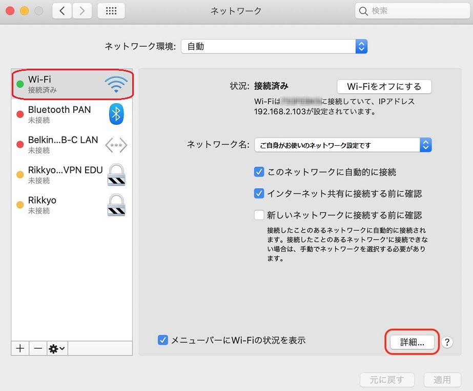Viewport: 473px width, 391px height.
Task: Toggle インターネット共有に接続する前に確認 checkbox
Action: (259, 193)
